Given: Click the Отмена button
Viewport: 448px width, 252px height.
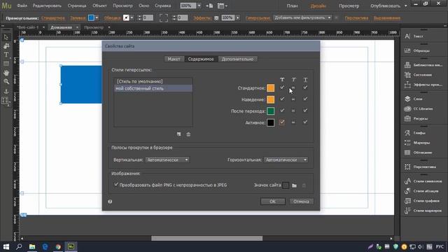Looking at the screenshot, I should tap(301, 202).
